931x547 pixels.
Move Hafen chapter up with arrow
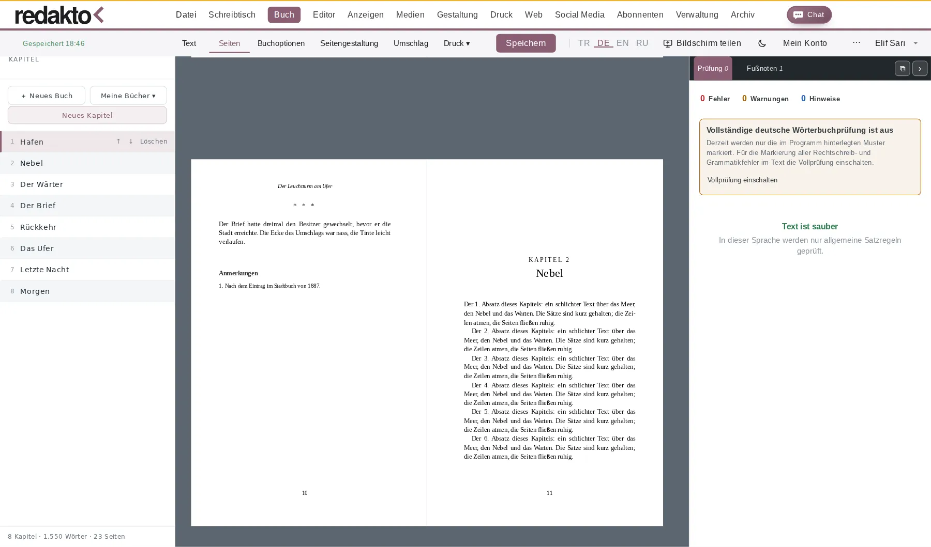[118, 142]
